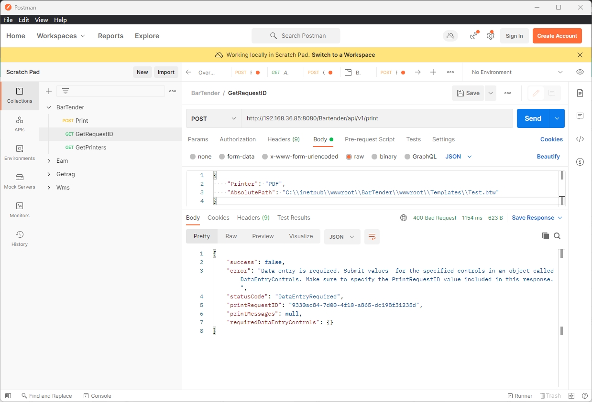Open the settings gear icon
Image resolution: width=592 pixels, height=402 pixels.
coord(490,36)
